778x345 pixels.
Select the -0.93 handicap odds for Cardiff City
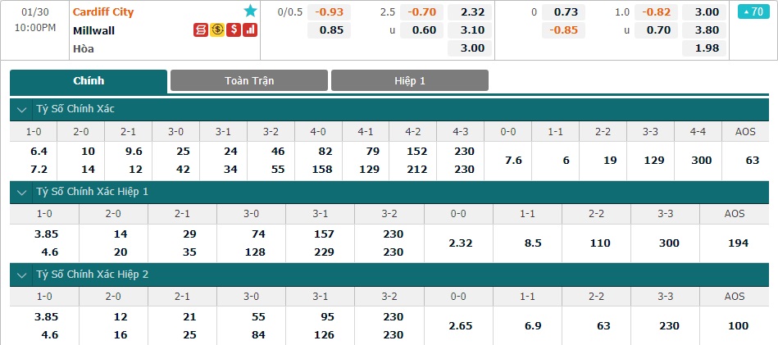pyautogui.click(x=329, y=12)
